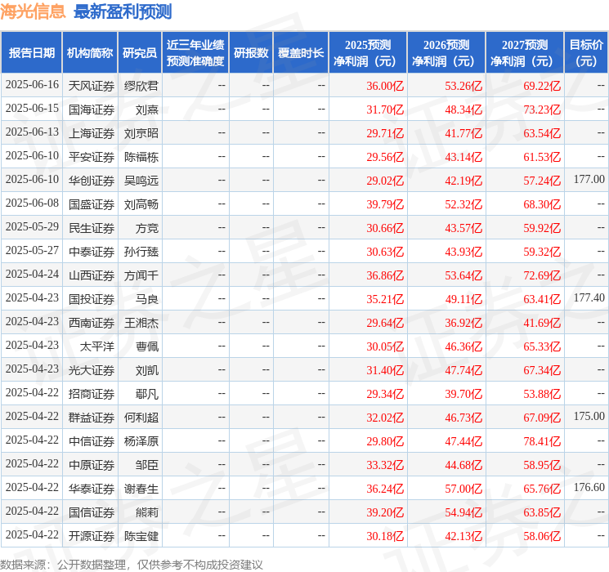Click the 39.79亿 profit value
This screenshot has height=572, width=609.
(385, 204)
